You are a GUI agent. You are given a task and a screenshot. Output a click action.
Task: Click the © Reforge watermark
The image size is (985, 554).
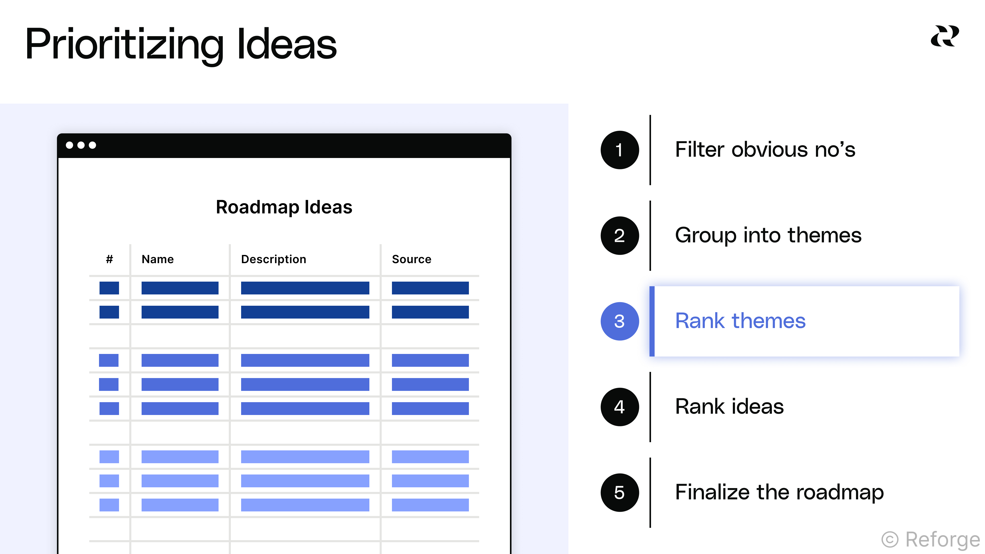pos(930,539)
